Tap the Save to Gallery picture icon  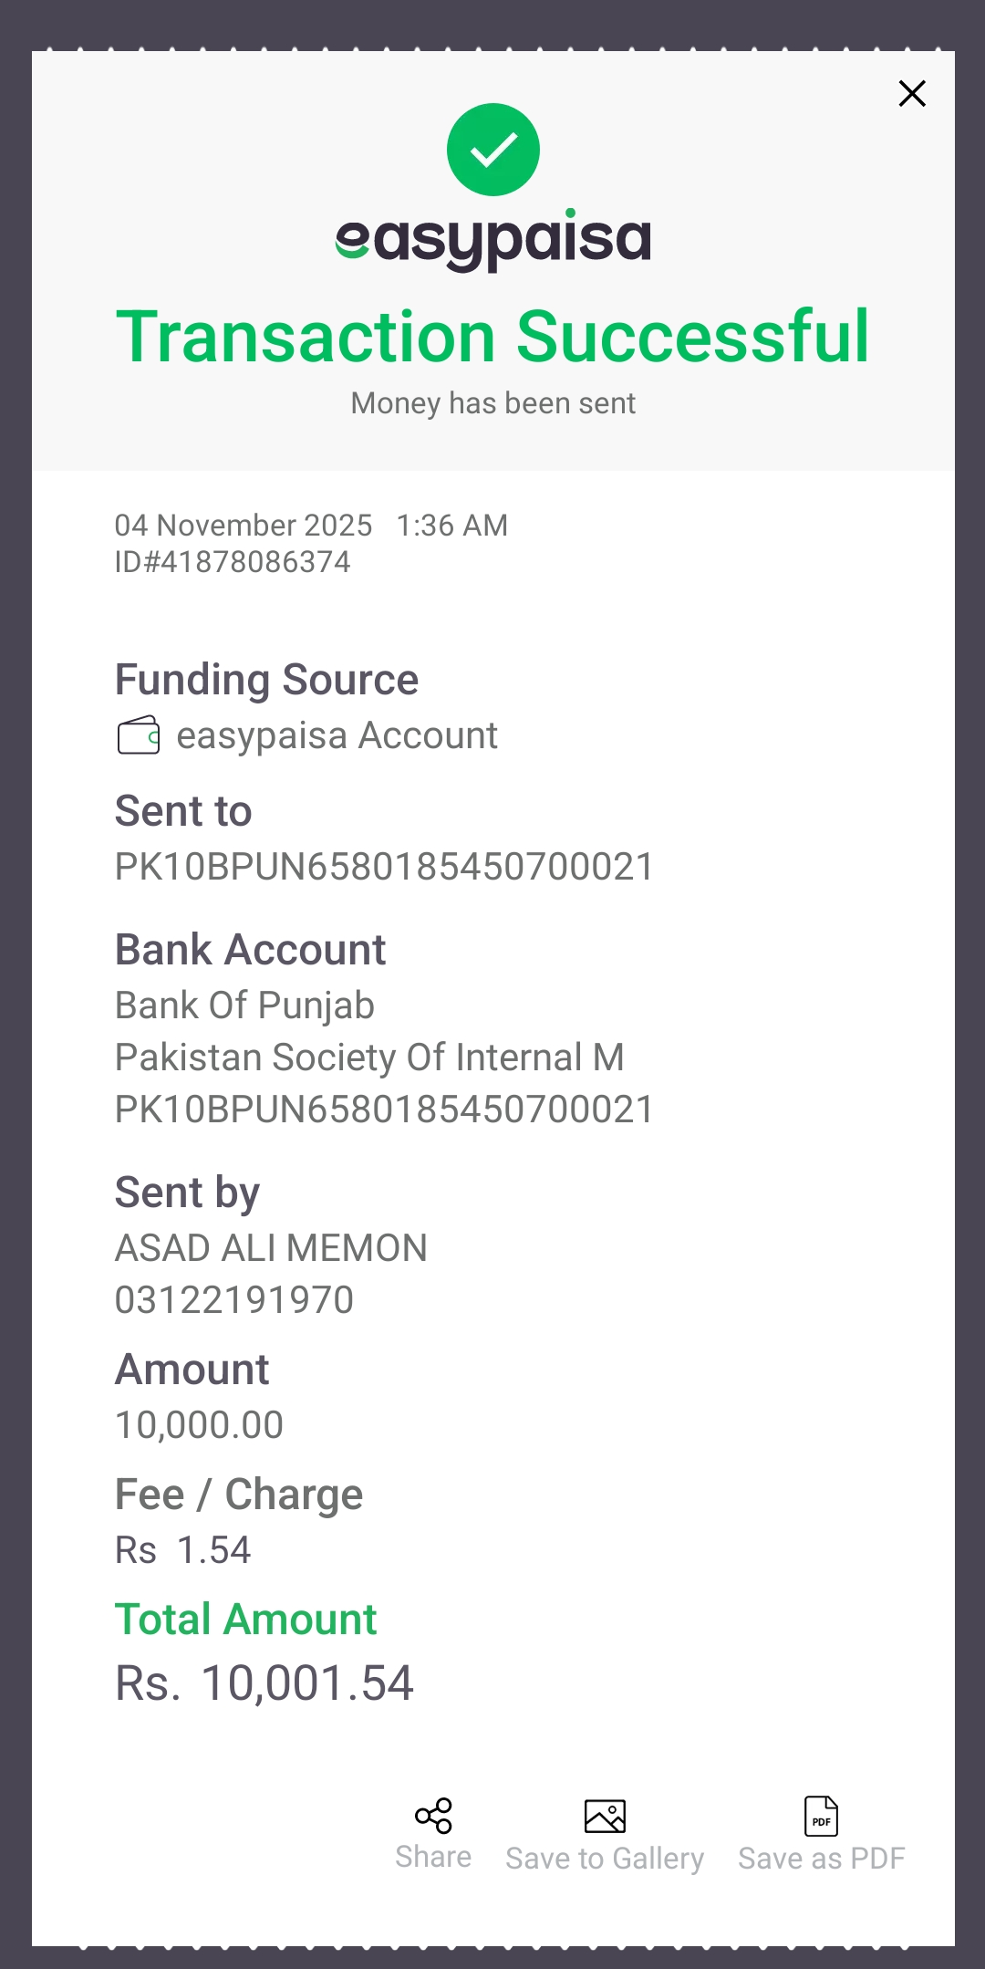[x=605, y=1816]
